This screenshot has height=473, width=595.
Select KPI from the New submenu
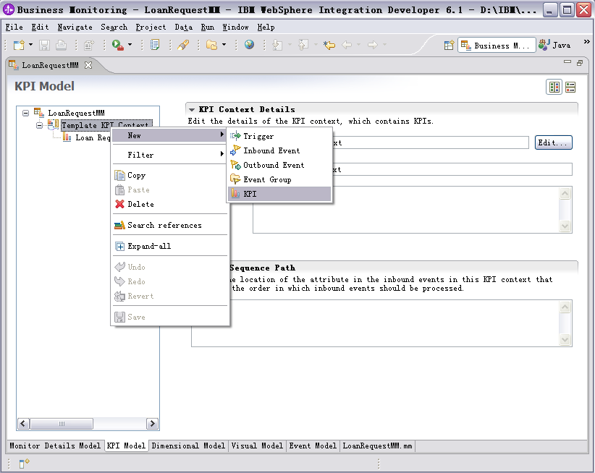(x=279, y=194)
